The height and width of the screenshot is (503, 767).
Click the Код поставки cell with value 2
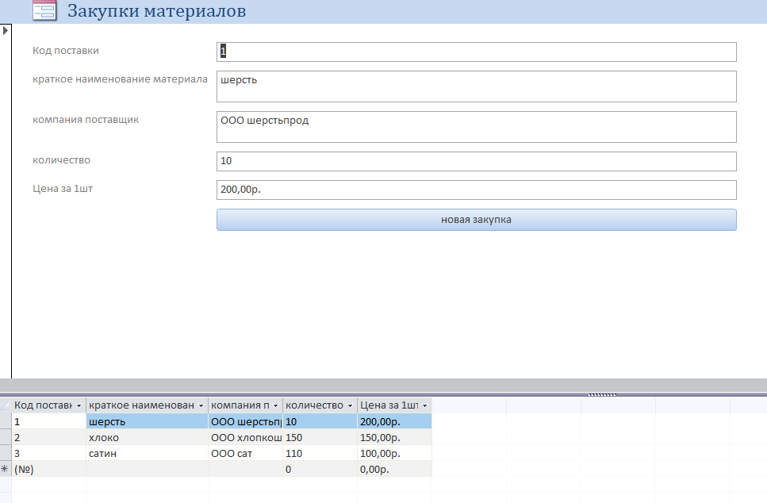point(49,437)
